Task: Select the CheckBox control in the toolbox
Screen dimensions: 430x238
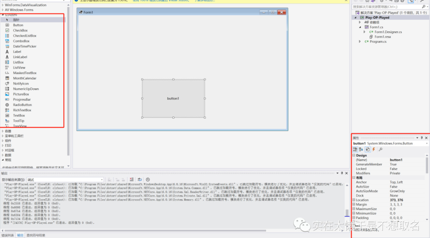Action: (x=20, y=31)
